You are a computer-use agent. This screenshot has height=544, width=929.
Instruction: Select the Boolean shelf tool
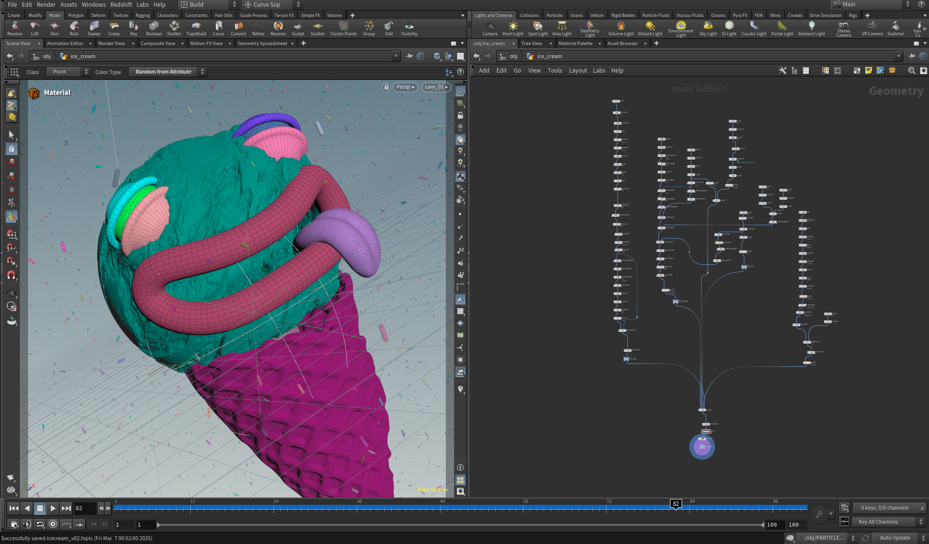[154, 29]
